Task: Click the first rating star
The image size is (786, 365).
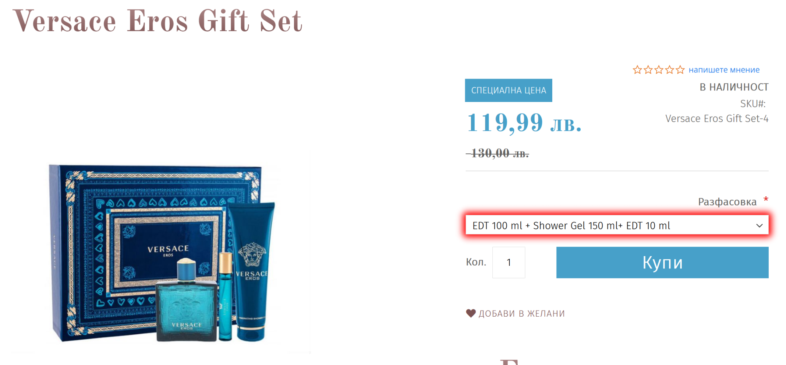Action: click(x=637, y=70)
